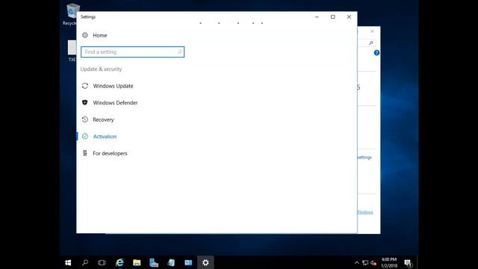The image size is (478, 269).
Task: Click the Recovery history icon
Action: click(85, 120)
